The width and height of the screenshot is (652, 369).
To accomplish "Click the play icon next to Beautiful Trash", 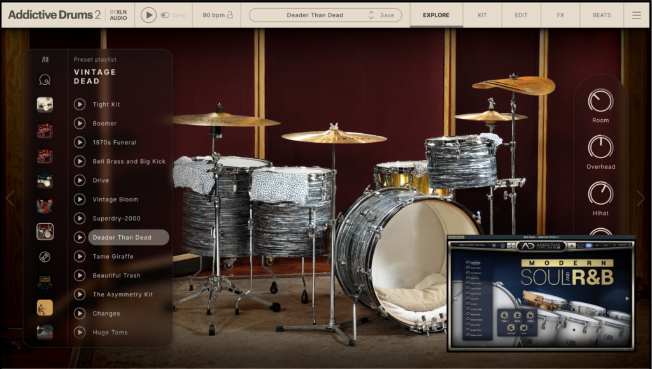I will [80, 275].
